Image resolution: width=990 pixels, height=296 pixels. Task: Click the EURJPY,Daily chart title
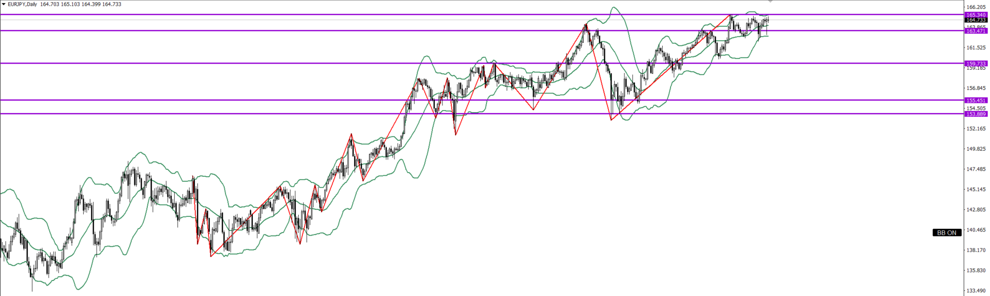pyautogui.click(x=23, y=4)
